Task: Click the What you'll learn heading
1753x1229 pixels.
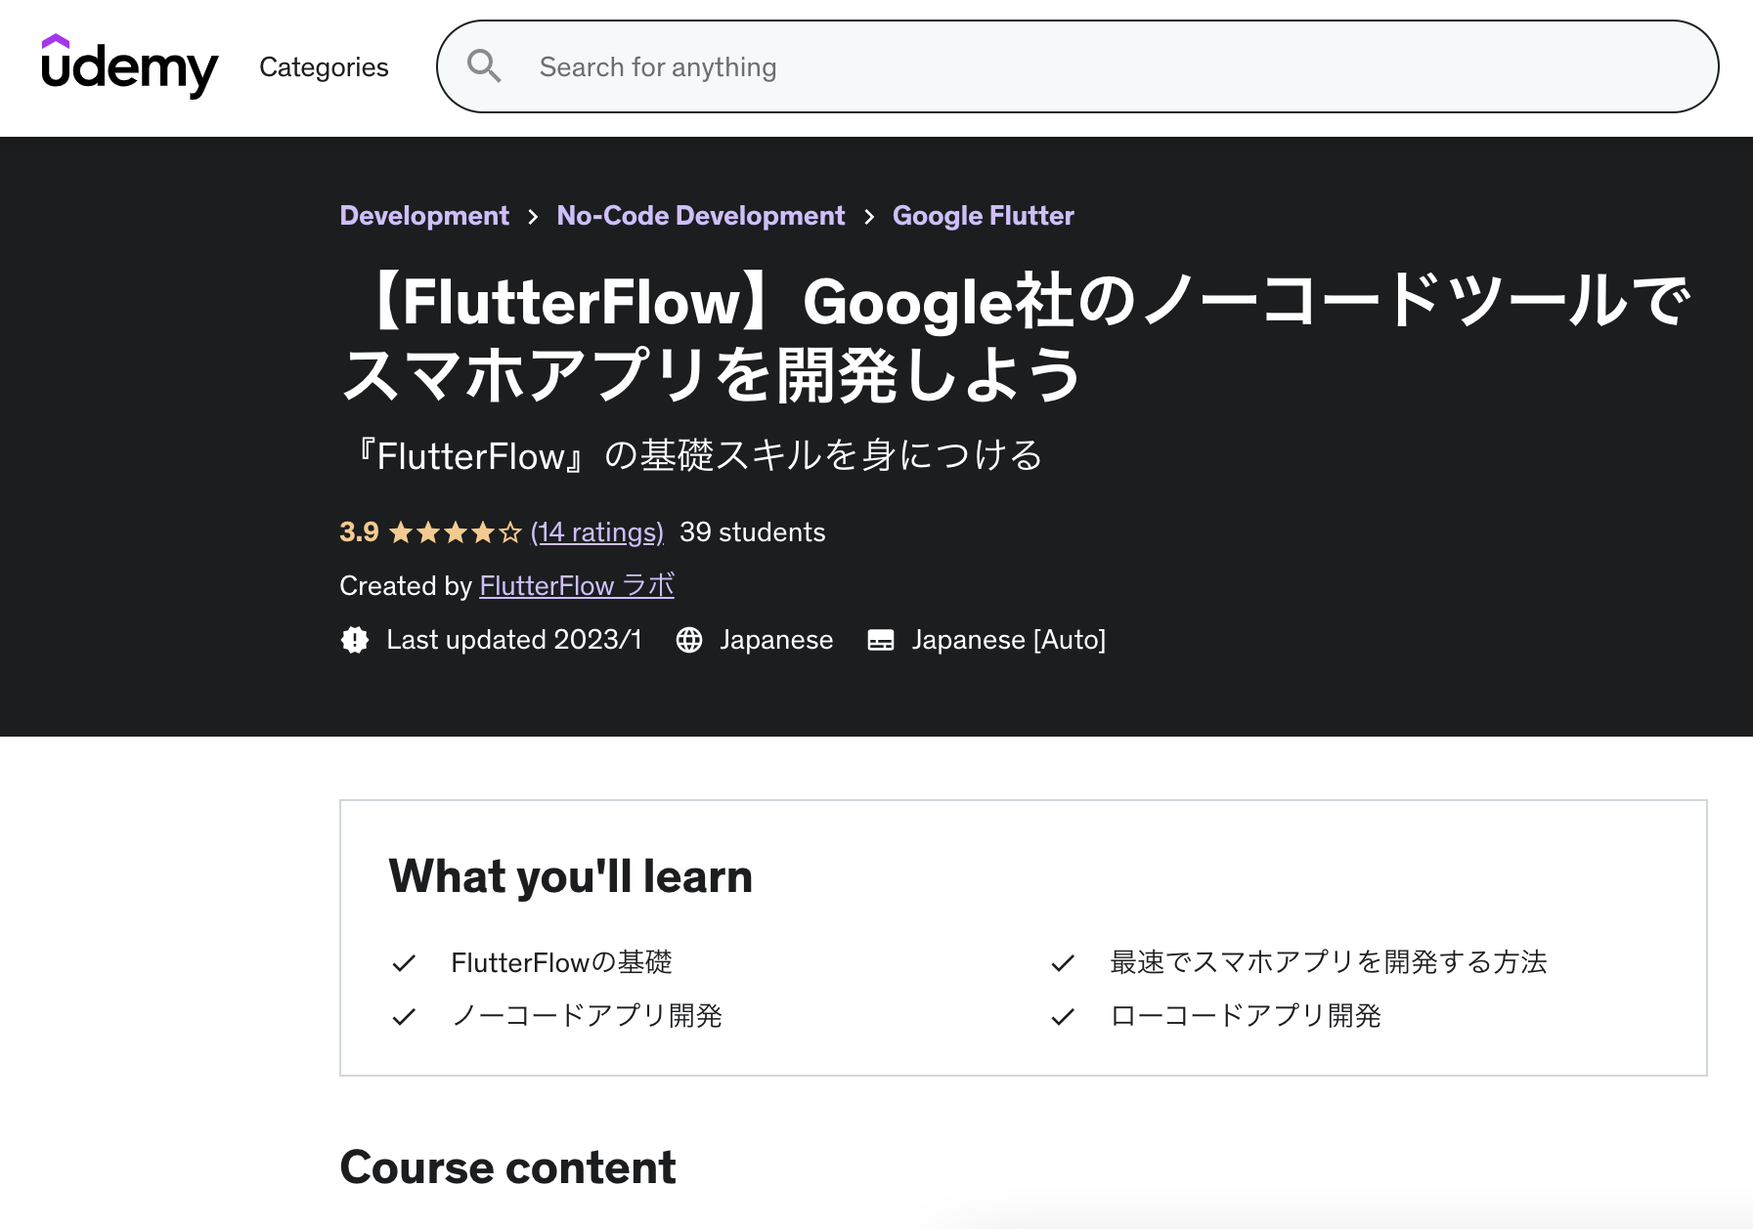Action: (571, 876)
